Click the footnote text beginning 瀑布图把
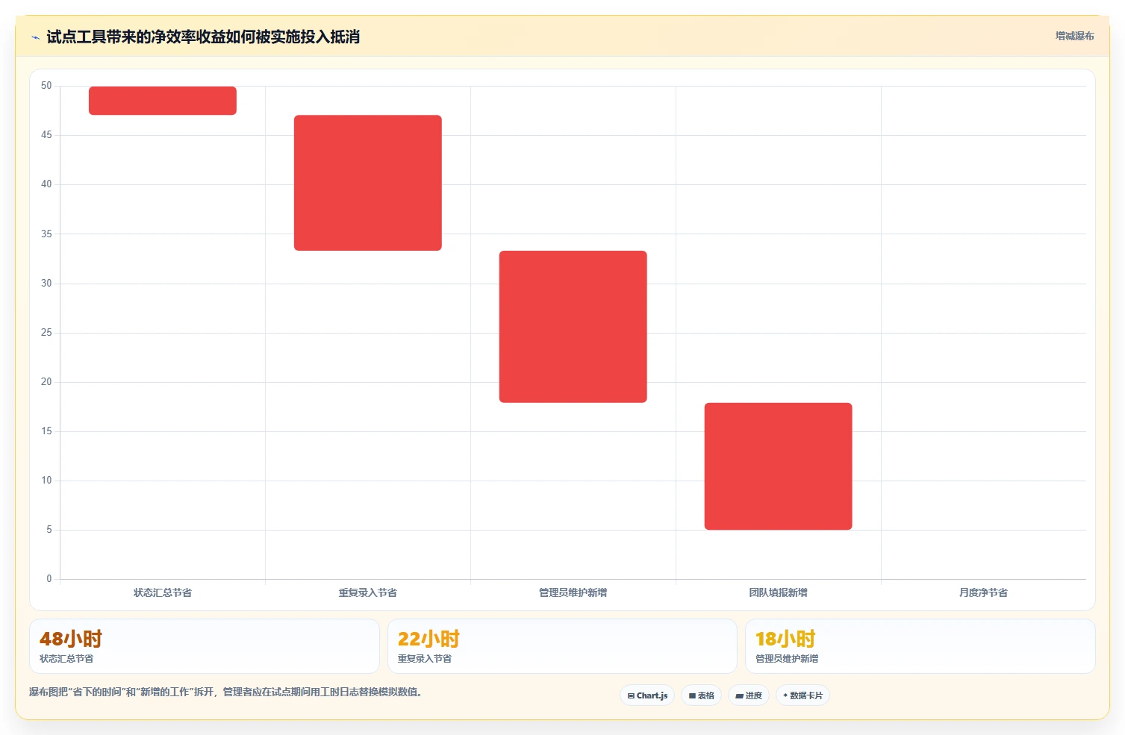 [228, 692]
